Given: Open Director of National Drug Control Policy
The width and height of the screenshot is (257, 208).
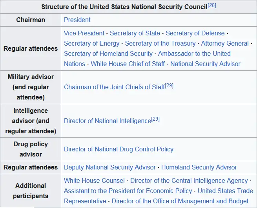Looking at the screenshot, I should (118, 149).
